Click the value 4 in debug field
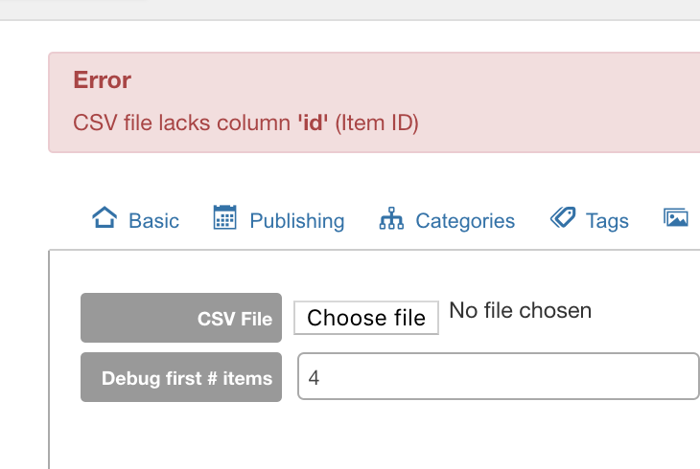The width and height of the screenshot is (700, 469). pos(314,378)
